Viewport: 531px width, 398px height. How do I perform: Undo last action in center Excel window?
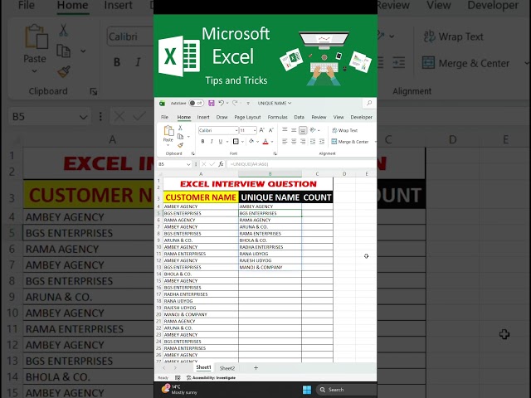coord(222,103)
